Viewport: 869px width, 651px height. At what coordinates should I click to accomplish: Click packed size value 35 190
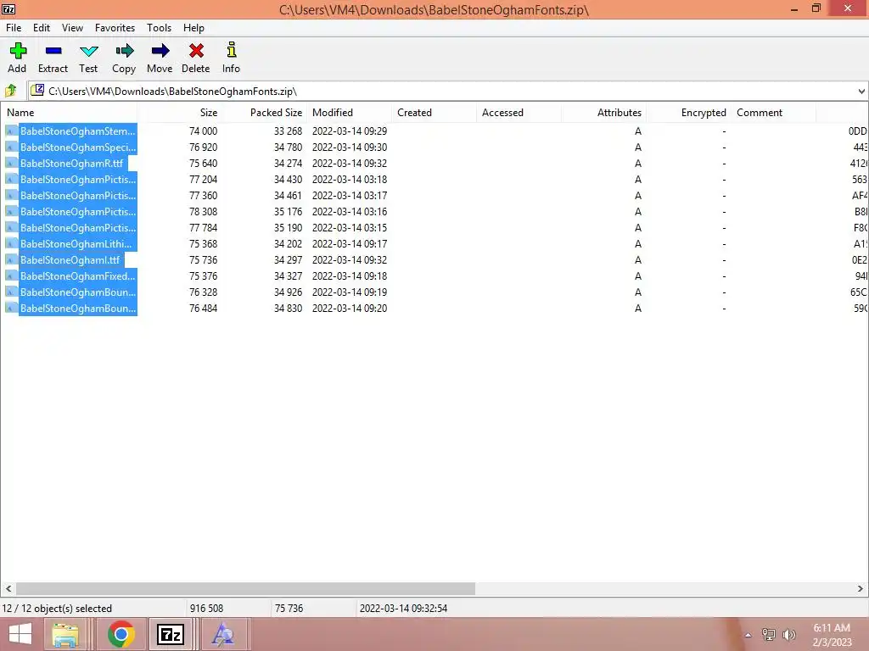289,227
